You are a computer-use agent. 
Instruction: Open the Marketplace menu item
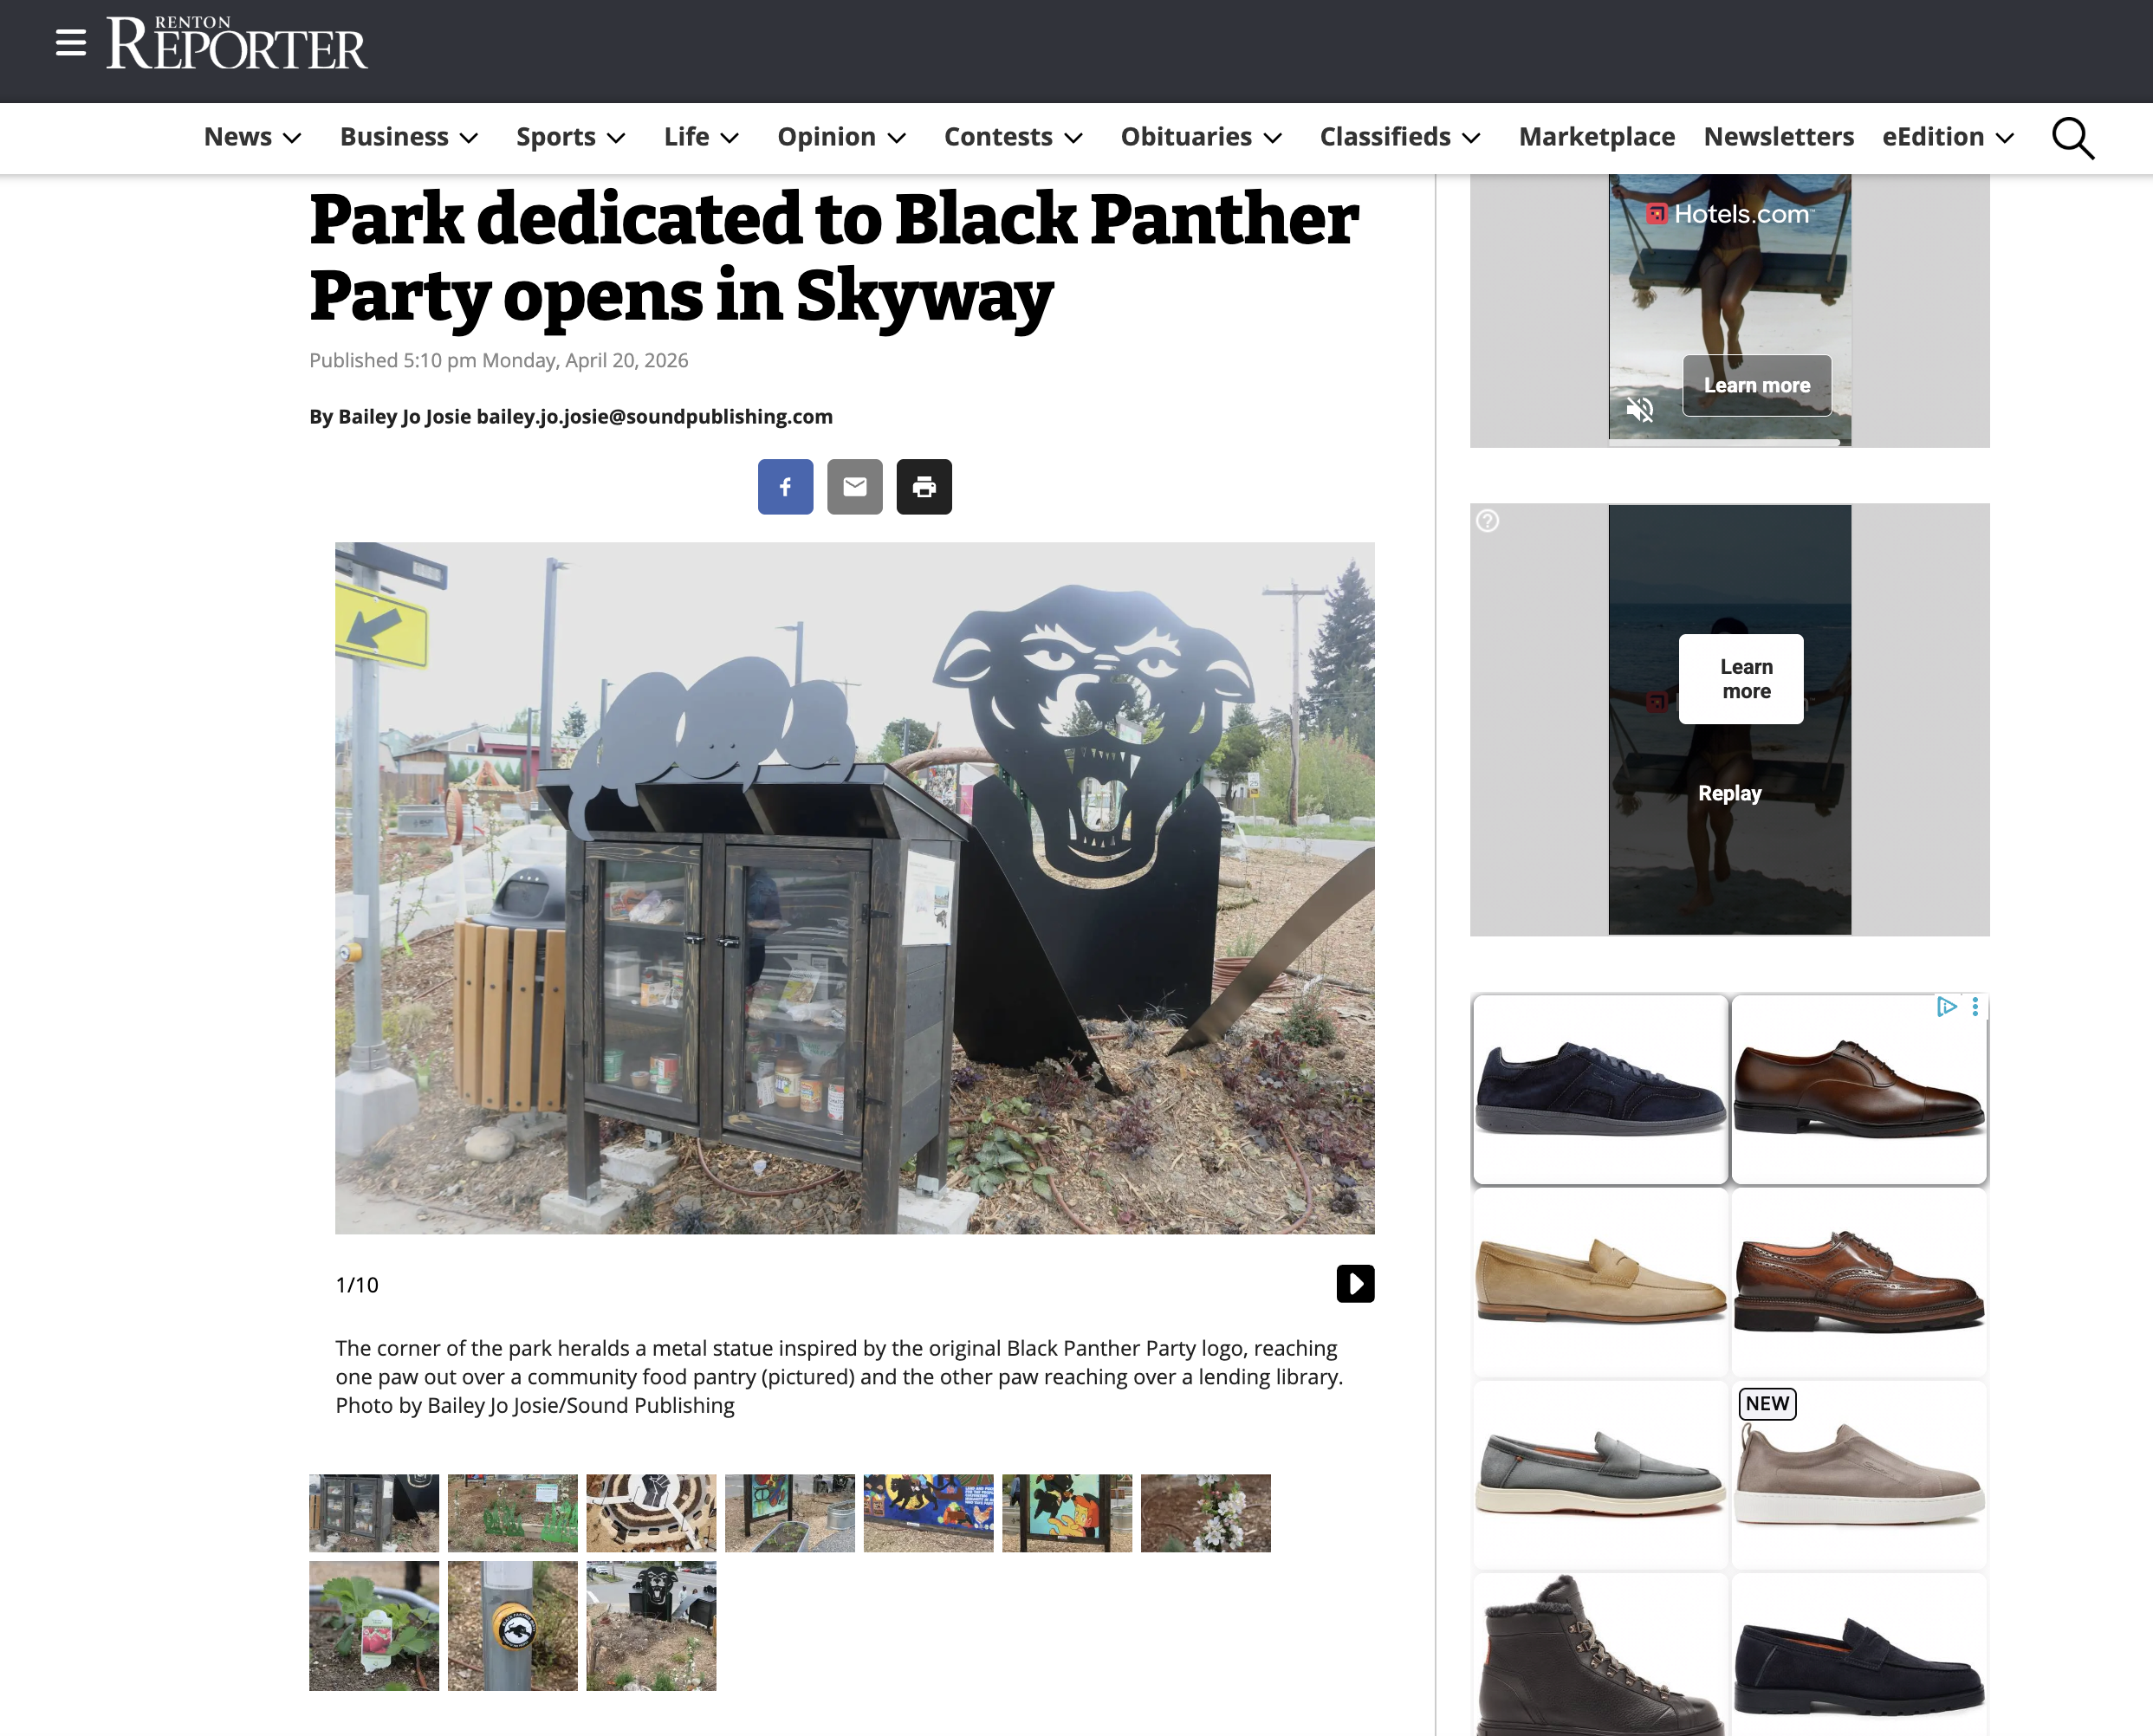[1596, 137]
